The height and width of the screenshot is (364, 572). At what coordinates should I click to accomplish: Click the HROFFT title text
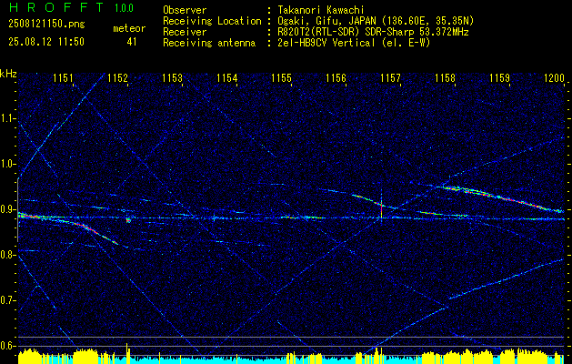point(56,7)
